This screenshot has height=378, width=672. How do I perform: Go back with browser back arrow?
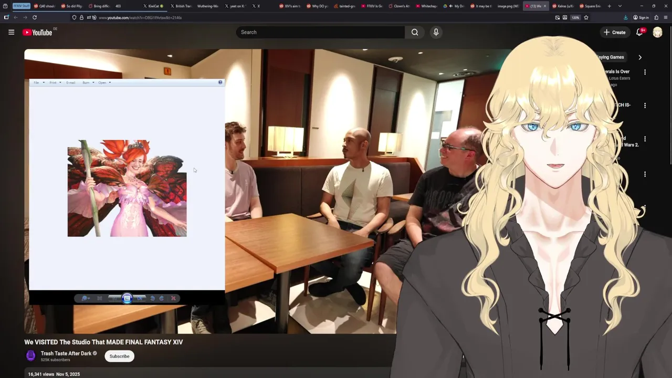15,17
